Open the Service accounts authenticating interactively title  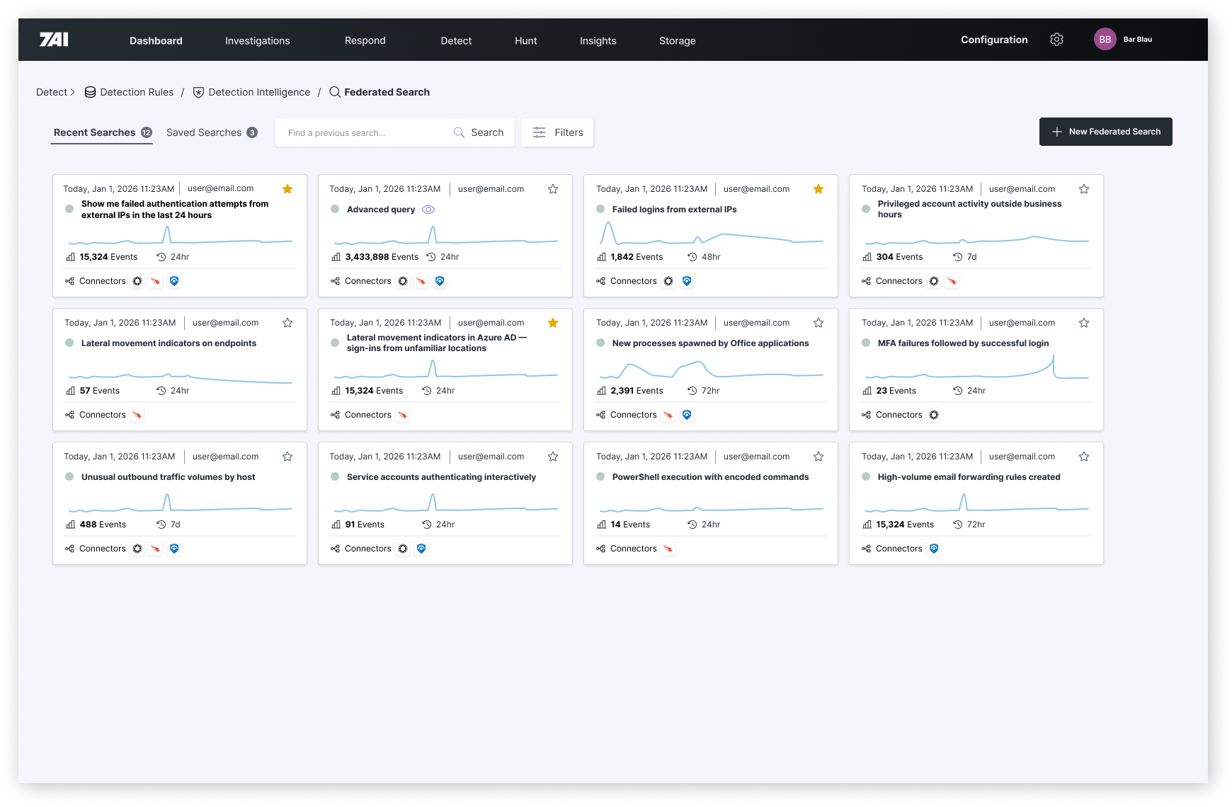coord(441,477)
